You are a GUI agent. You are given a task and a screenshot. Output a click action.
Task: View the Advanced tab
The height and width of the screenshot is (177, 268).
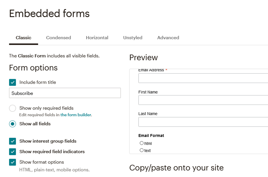point(168,38)
